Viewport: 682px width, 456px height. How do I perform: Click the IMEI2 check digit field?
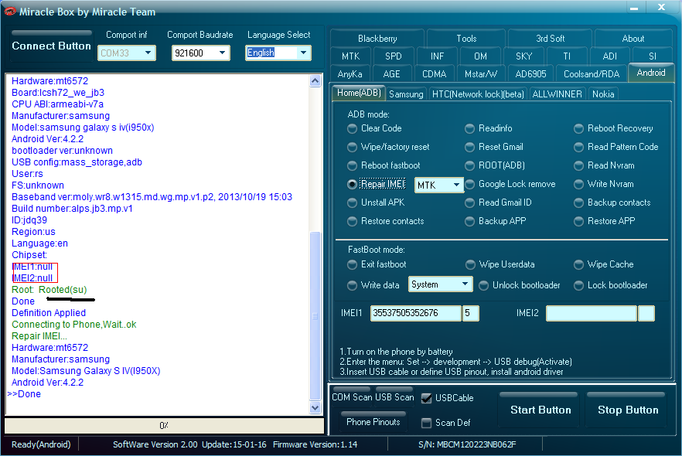(646, 313)
